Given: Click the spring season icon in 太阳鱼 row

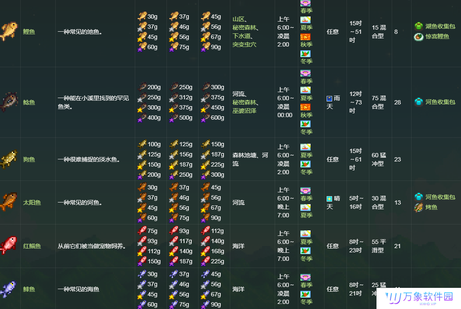Looking at the screenshot, I should coord(306,191).
